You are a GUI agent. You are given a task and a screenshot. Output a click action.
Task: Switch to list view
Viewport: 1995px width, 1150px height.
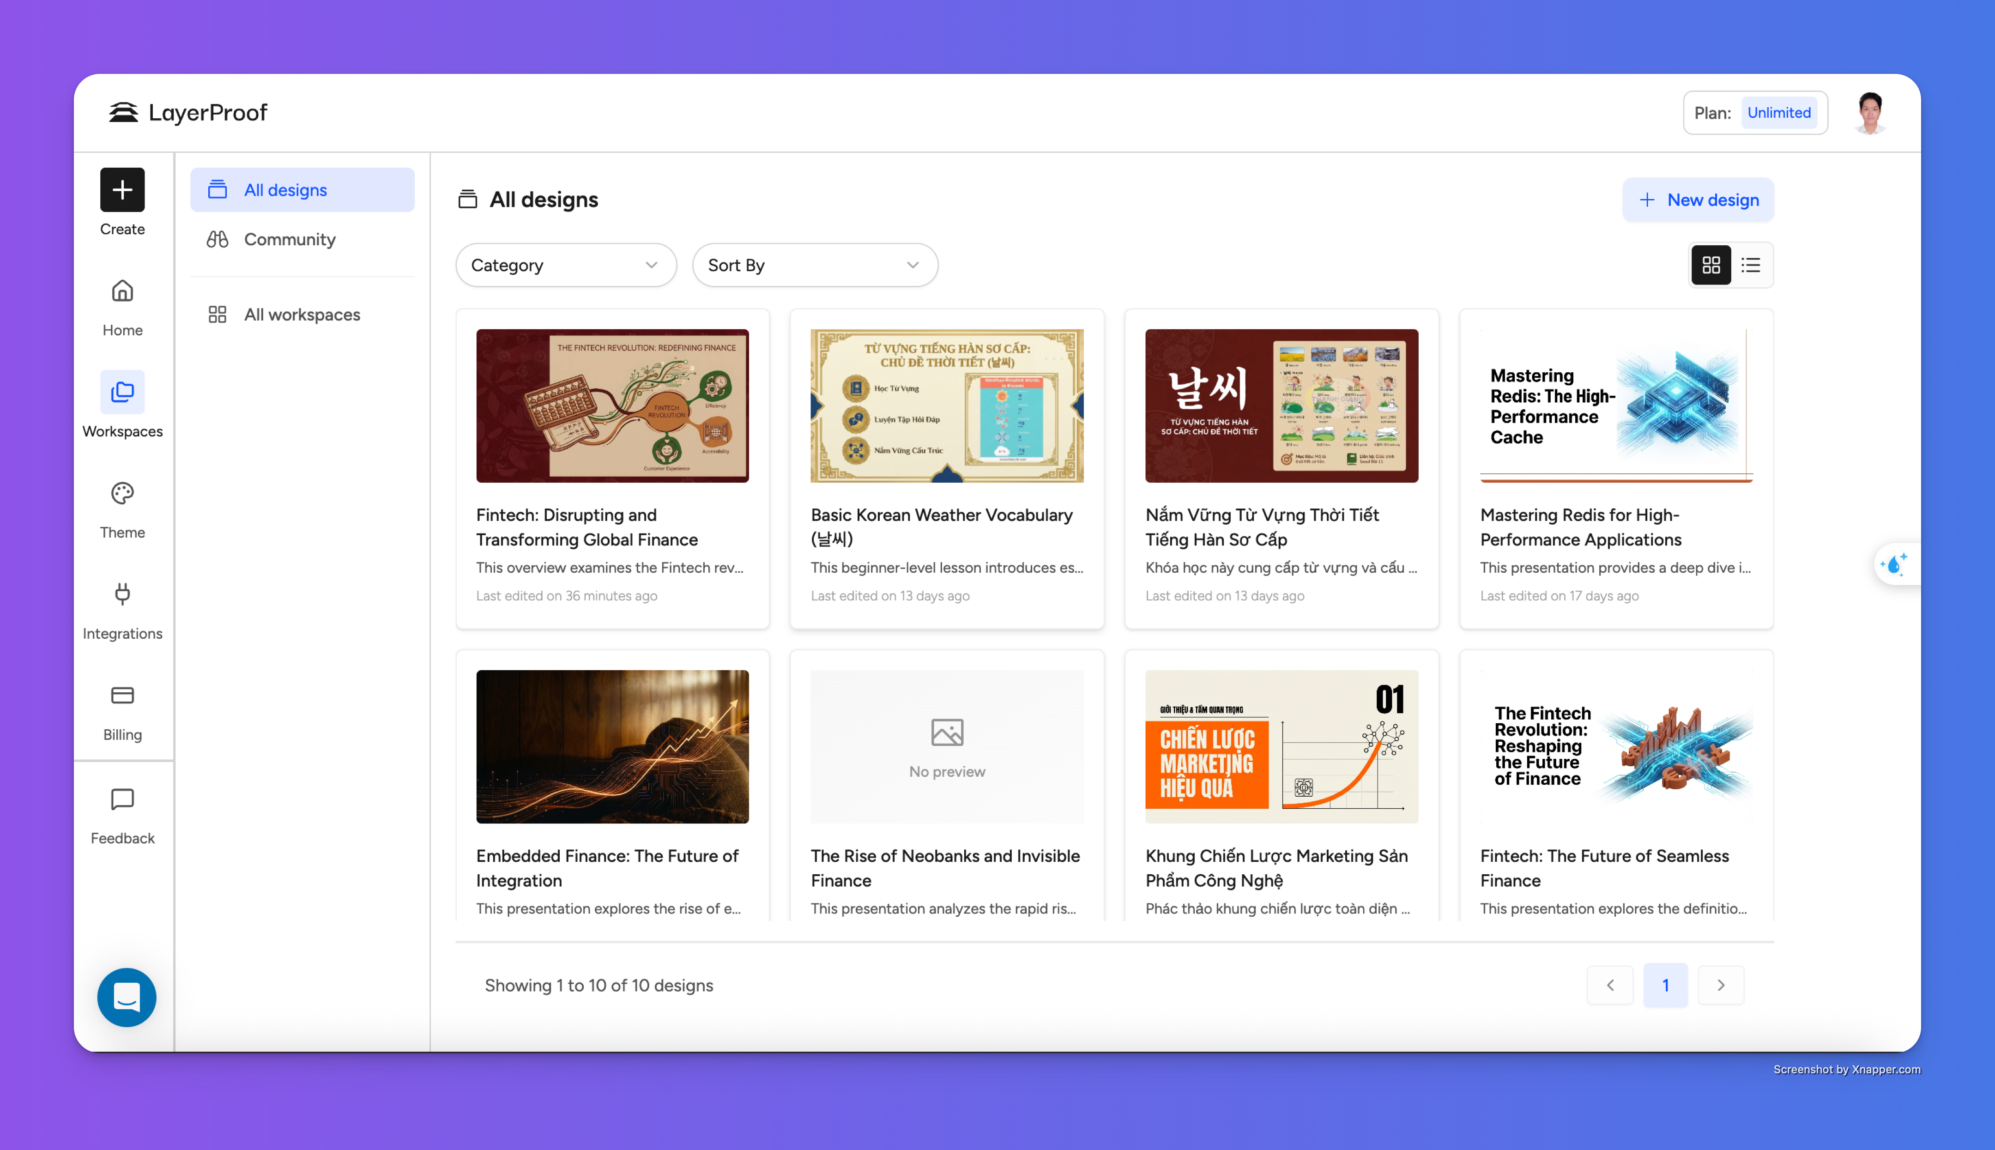(1751, 266)
